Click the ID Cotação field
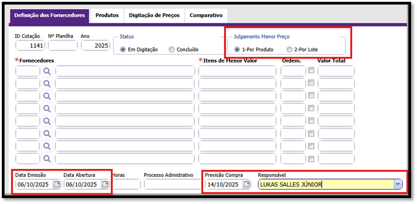 click(x=30, y=46)
